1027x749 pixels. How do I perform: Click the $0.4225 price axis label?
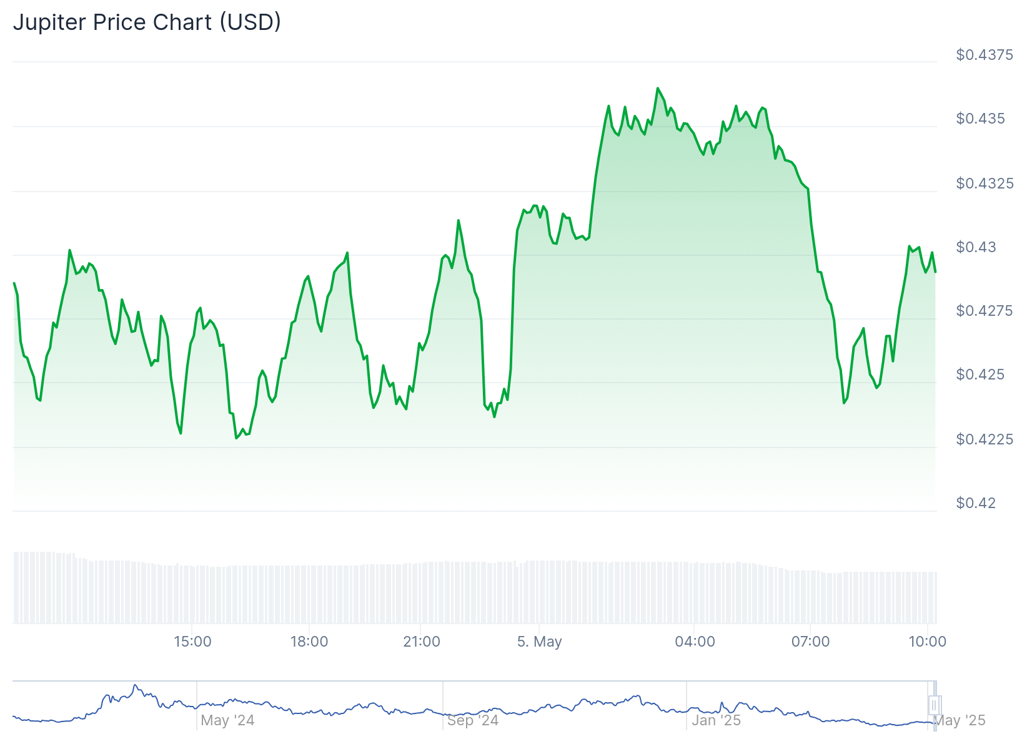984,439
